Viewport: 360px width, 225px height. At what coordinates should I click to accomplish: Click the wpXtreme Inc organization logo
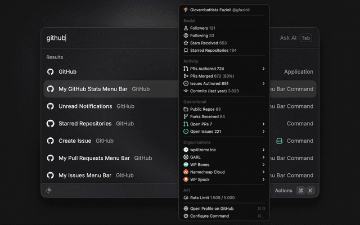pos(186,150)
